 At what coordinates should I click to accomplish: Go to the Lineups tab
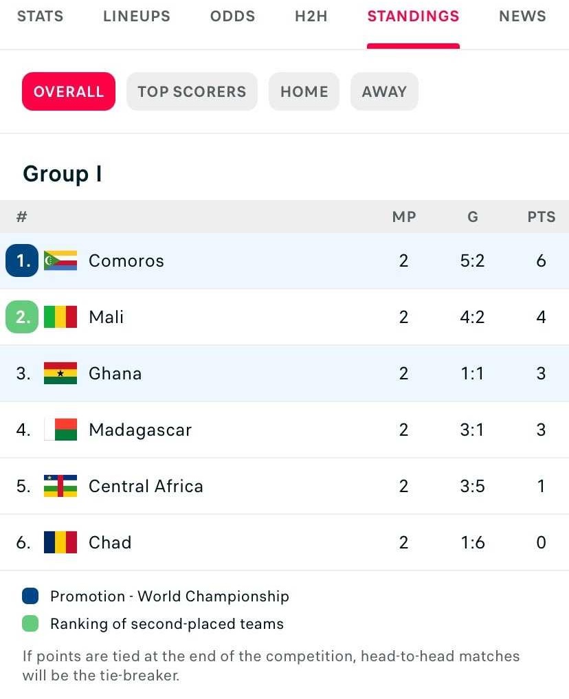(x=137, y=16)
